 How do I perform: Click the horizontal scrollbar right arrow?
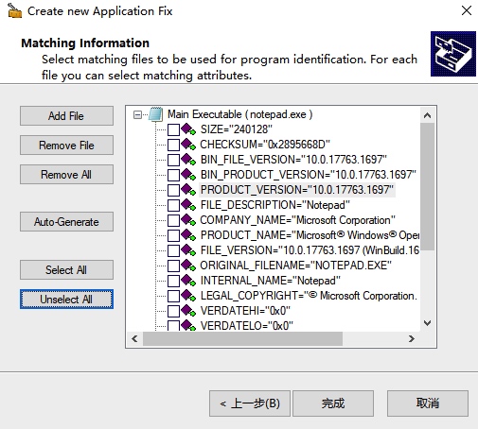(412, 339)
